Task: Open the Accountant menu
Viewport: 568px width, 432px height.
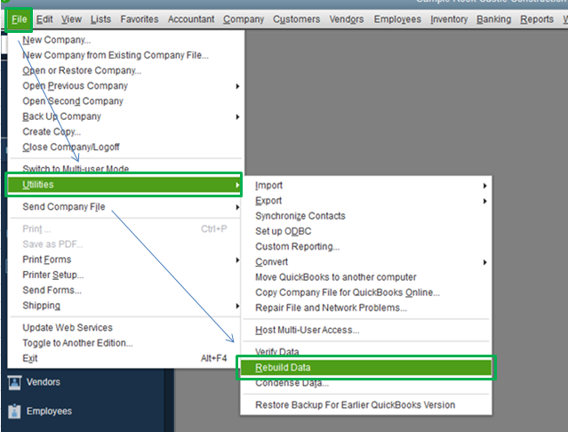Action: [191, 20]
